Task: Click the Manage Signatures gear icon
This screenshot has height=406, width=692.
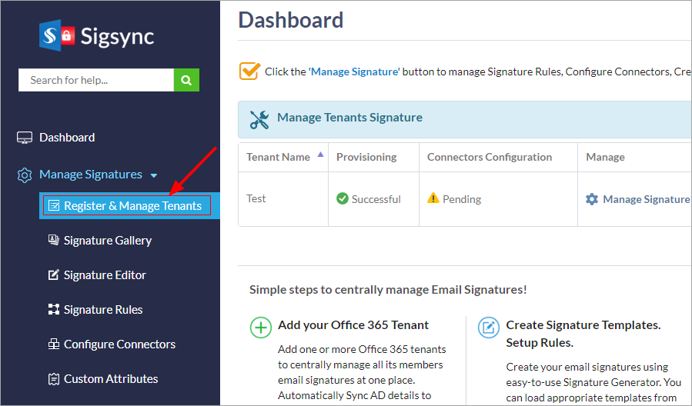Action: pos(25,175)
